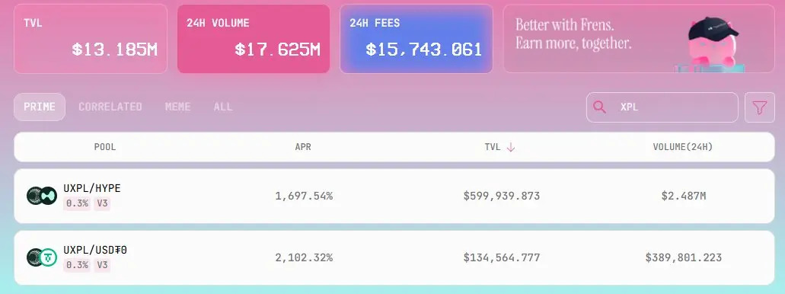Click the V3 badge on UXPL/USD₮0
This screenshot has width=785, height=294.
pos(102,265)
